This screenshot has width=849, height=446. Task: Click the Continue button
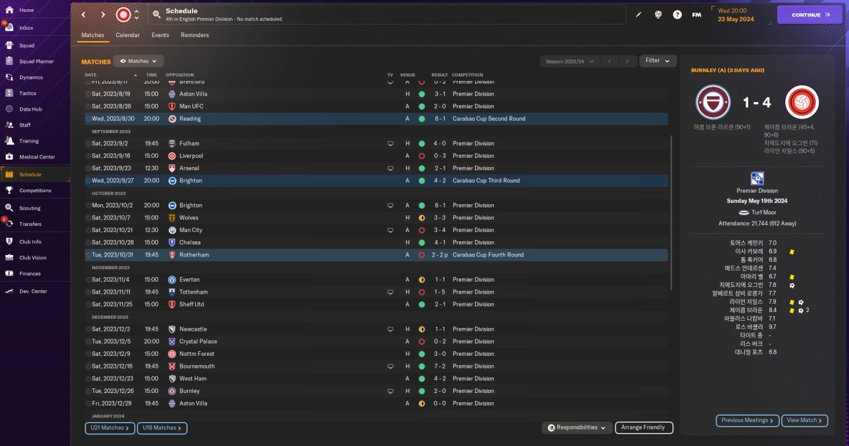point(810,15)
